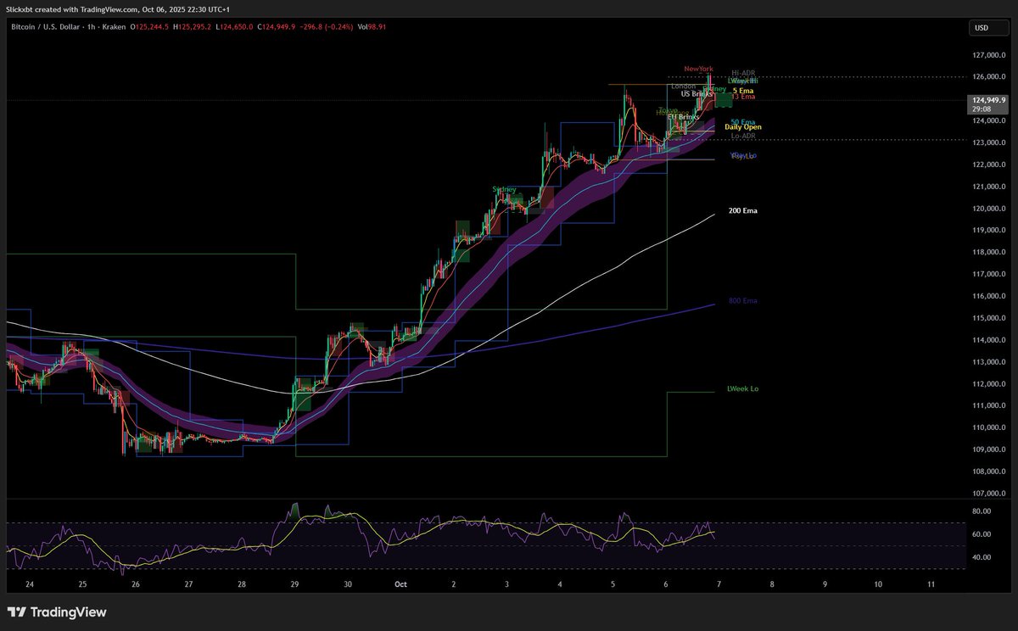Image resolution: width=1018 pixels, height=631 pixels.
Task: Click the 11 date axis label
Action: click(931, 584)
